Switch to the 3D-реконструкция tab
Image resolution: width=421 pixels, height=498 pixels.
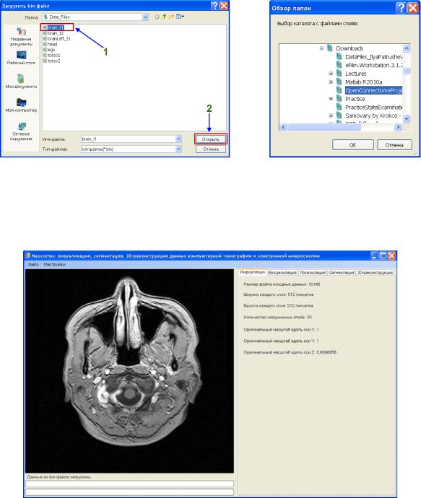click(x=375, y=273)
